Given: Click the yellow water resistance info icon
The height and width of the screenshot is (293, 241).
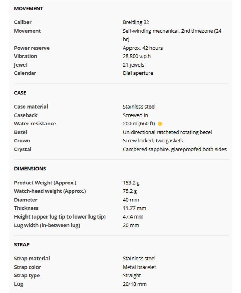Looking at the screenshot, I should [160, 124].
